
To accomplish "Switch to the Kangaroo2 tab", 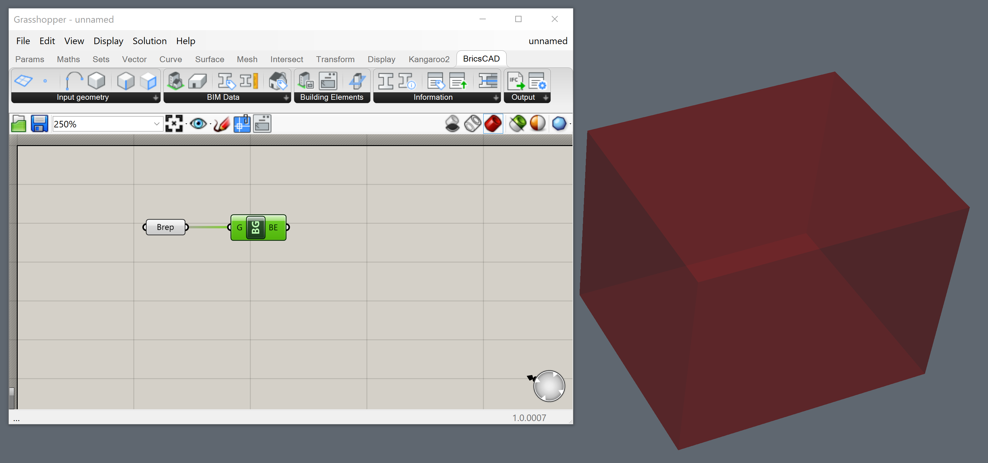I will click(x=428, y=59).
